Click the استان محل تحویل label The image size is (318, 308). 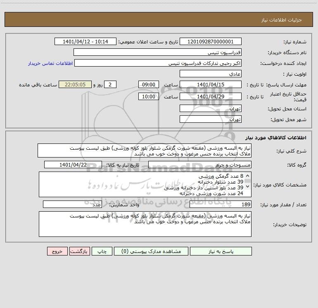[287, 109]
